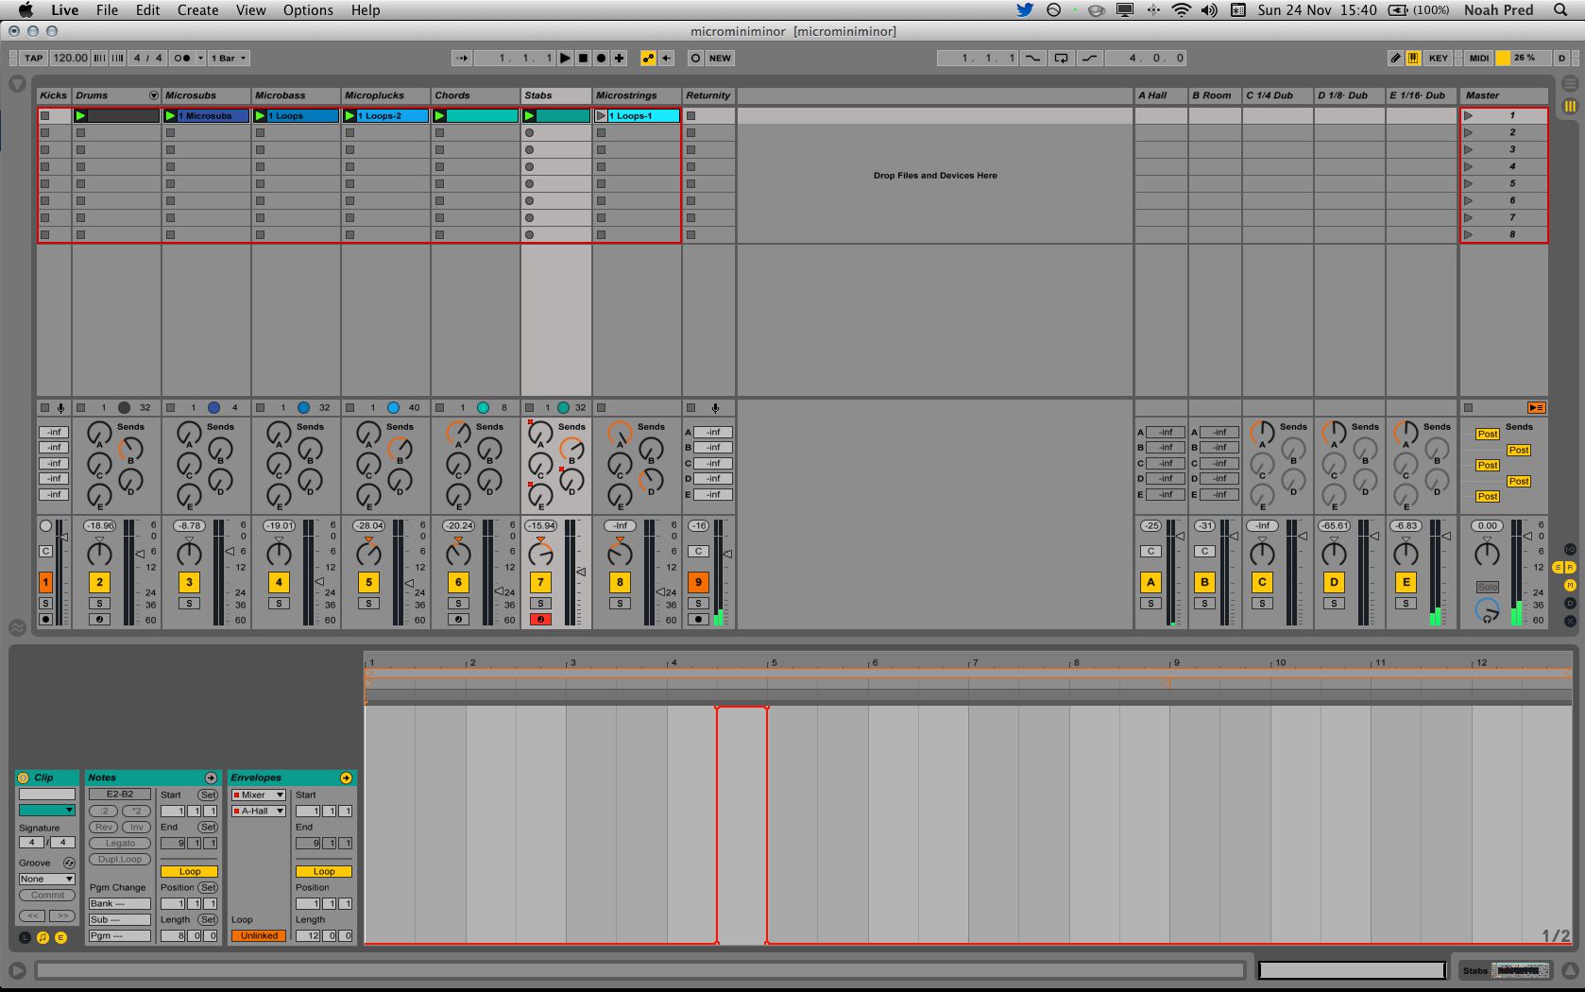The image size is (1585, 992).
Task: Toggle track activator 2 on Drums
Action: [99, 582]
